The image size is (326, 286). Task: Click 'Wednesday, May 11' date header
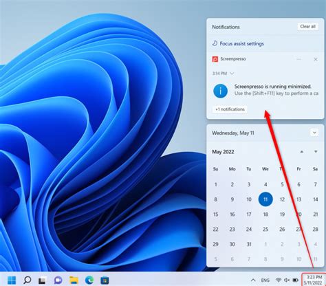(x=233, y=133)
